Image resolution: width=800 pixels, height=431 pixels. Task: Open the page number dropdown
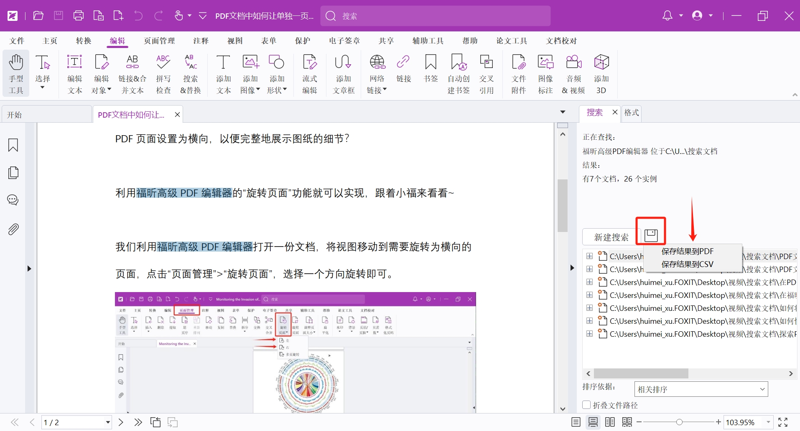[108, 422]
